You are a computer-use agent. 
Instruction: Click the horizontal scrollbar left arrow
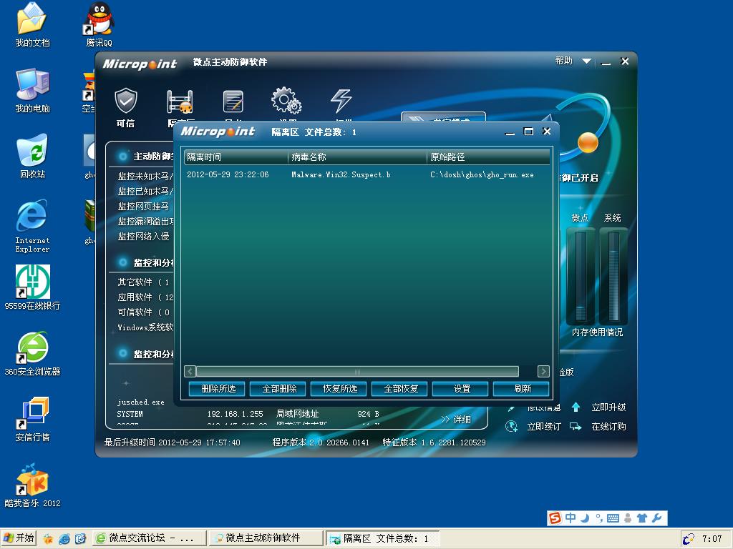[190, 372]
